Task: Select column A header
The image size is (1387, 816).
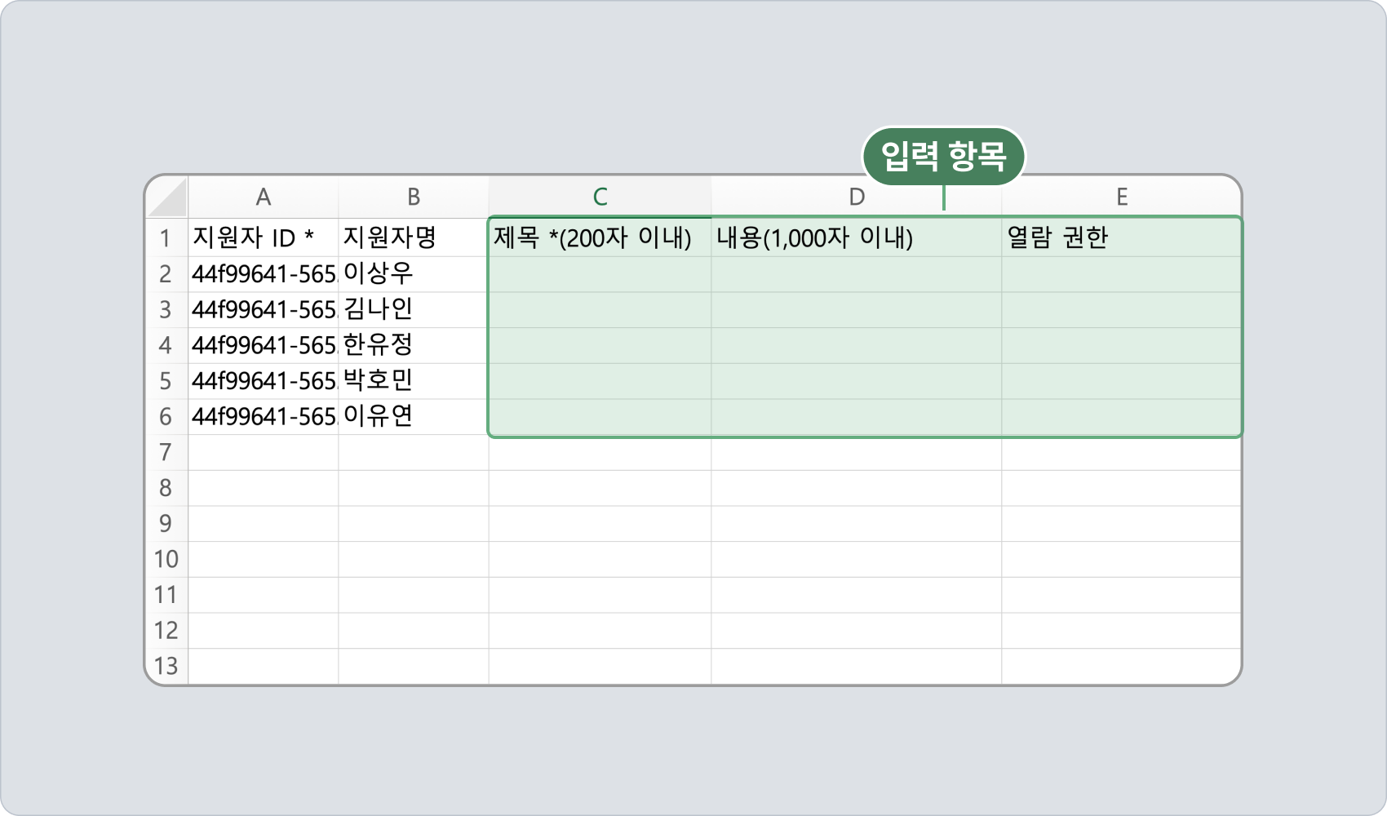Action: (x=263, y=197)
